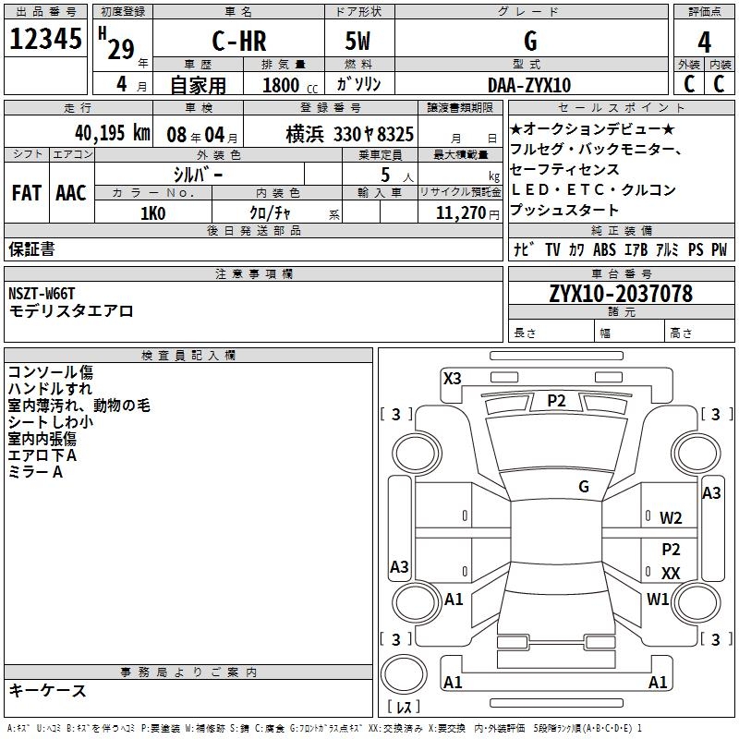The width and height of the screenshot is (739, 739).
Task: Click the X3 mark on the car diagram
Action: [x=452, y=378]
